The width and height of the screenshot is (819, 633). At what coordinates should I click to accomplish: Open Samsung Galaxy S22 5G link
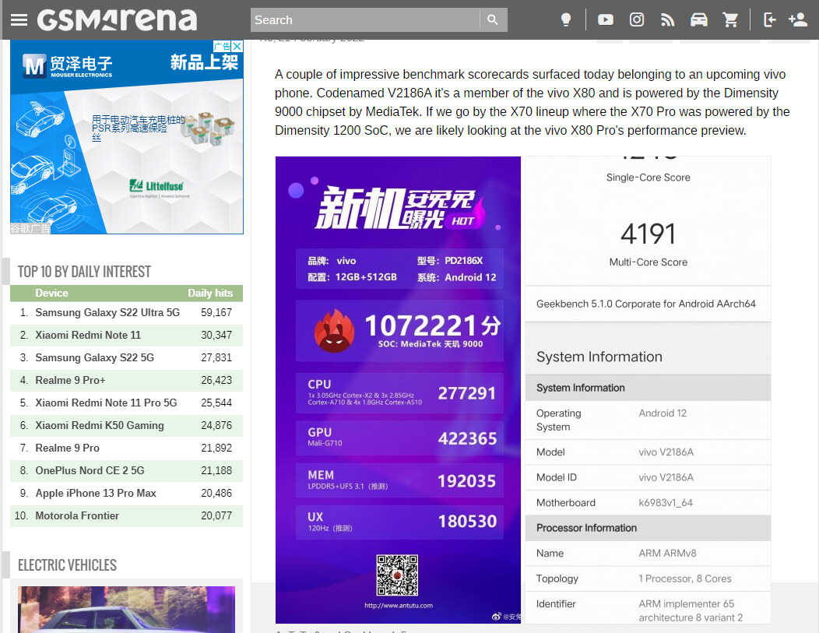94,357
